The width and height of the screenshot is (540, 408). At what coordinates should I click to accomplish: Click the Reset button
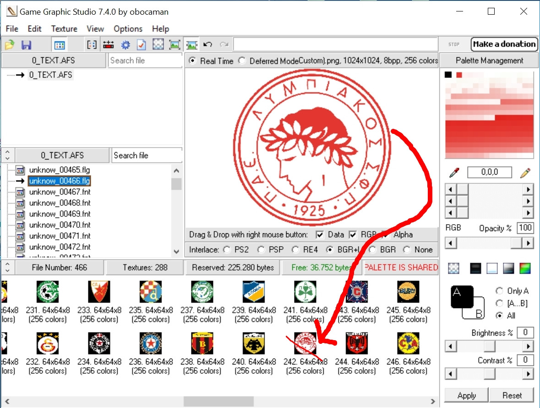(x=512, y=395)
